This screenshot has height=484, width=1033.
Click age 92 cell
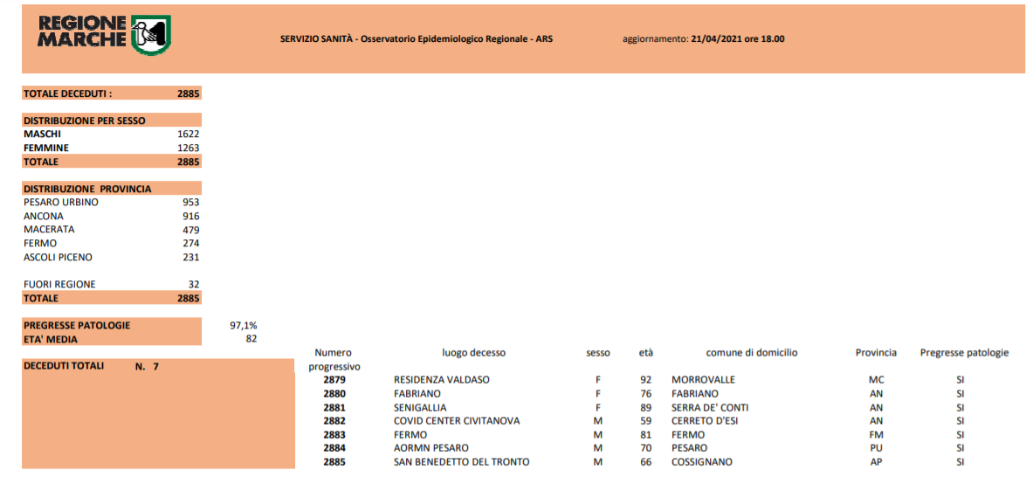(x=645, y=381)
